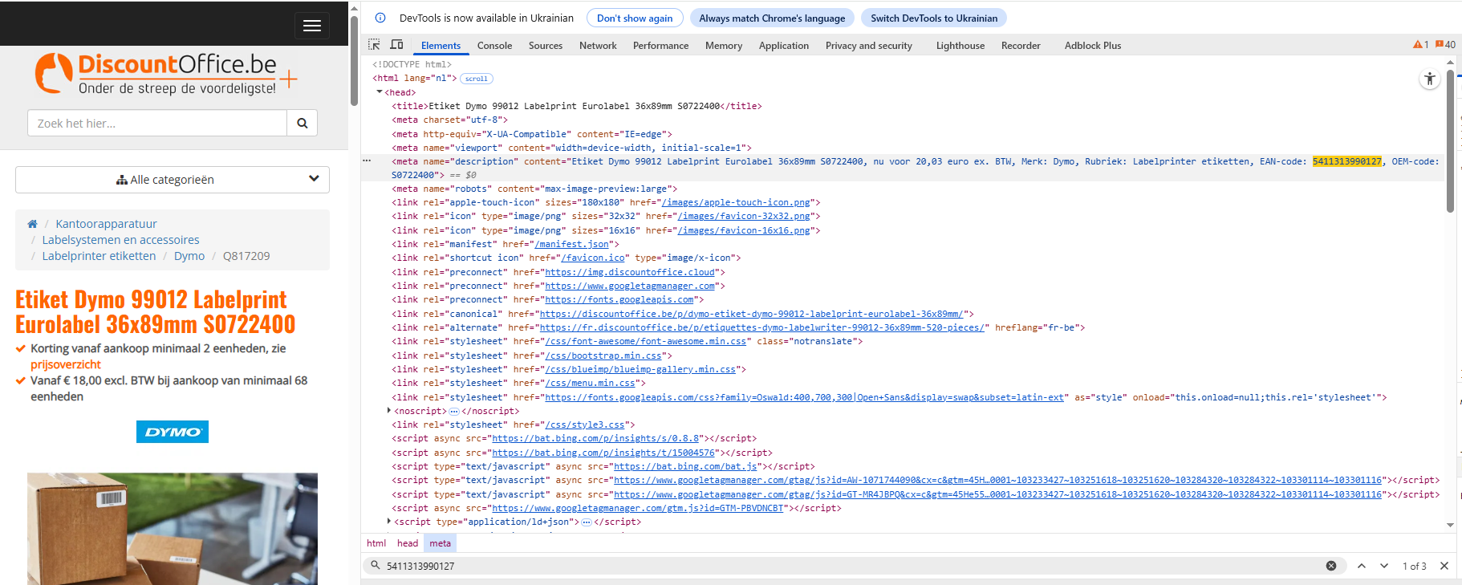The width and height of the screenshot is (1462, 585).
Task: Open the Network tab
Action: 598,46
